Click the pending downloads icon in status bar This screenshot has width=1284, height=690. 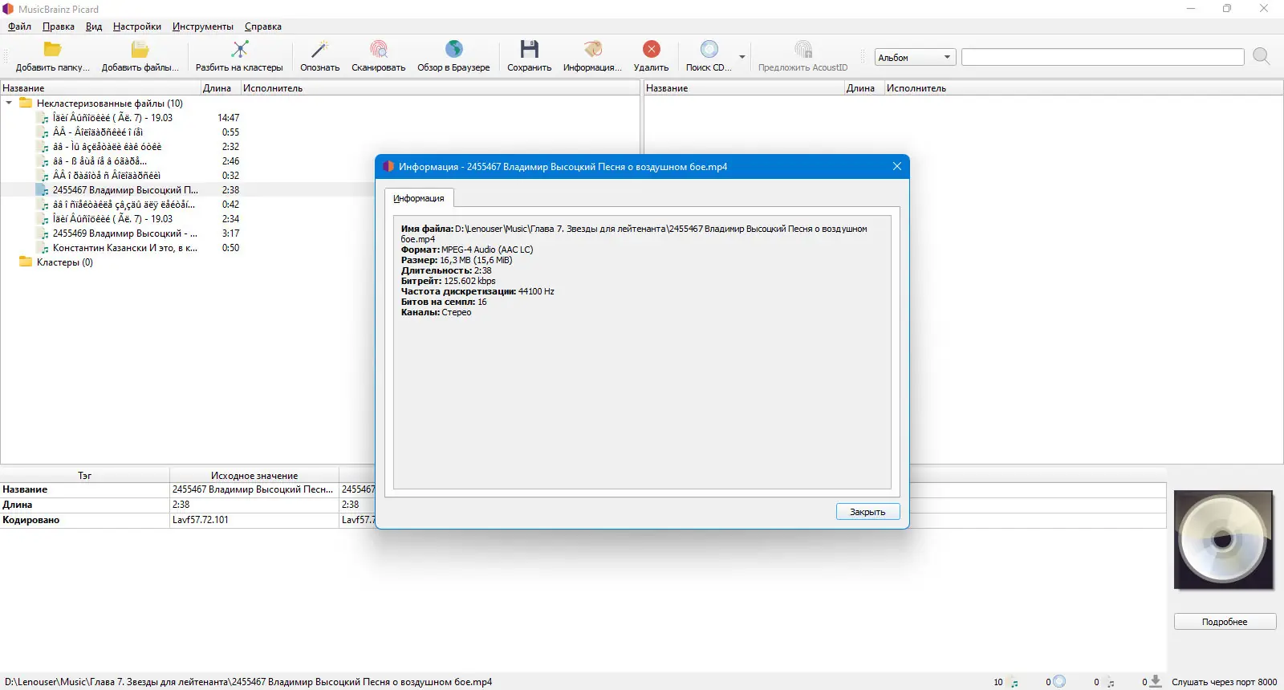click(x=1156, y=681)
